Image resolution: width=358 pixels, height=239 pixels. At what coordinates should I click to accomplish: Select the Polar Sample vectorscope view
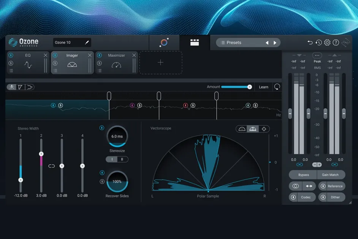tap(242, 129)
